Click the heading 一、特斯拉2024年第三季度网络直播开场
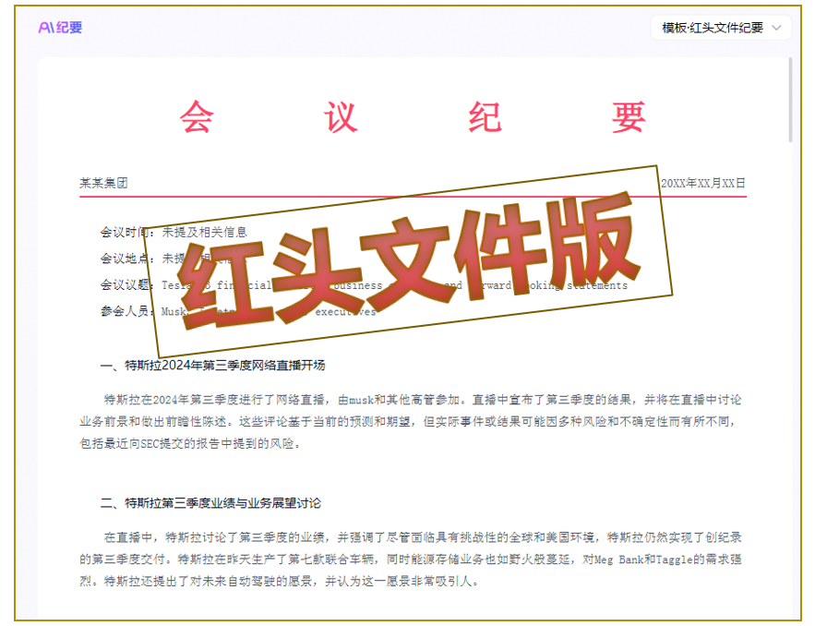The width and height of the screenshot is (815, 626). coord(212,366)
